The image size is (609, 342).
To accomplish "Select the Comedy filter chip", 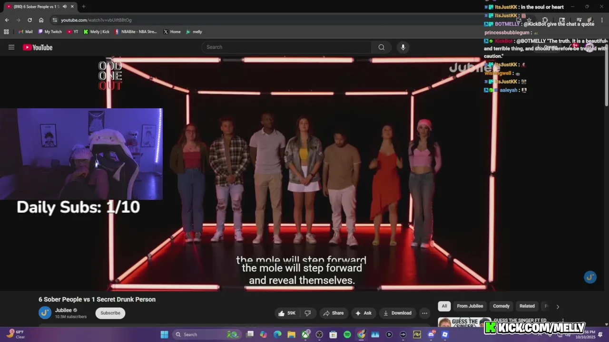I will (x=501, y=306).
